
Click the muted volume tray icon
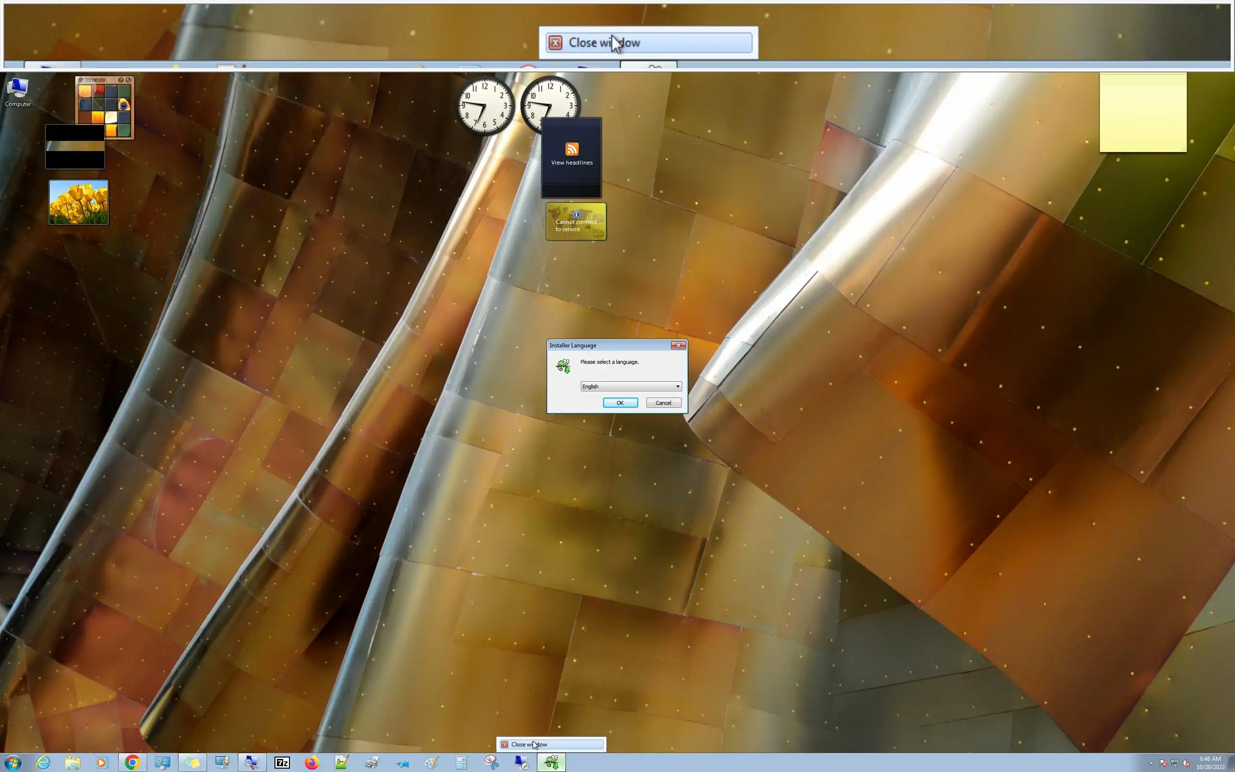click(1186, 763)
